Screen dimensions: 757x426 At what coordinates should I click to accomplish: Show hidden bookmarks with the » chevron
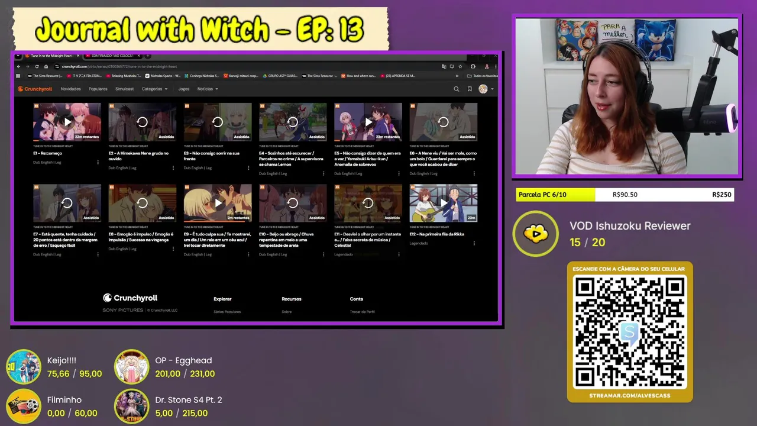457,76
